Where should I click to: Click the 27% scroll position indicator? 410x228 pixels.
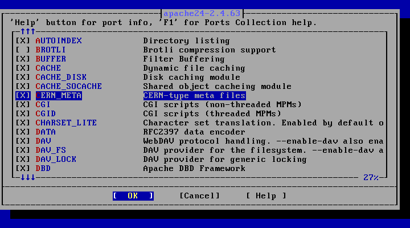[371, 178]
